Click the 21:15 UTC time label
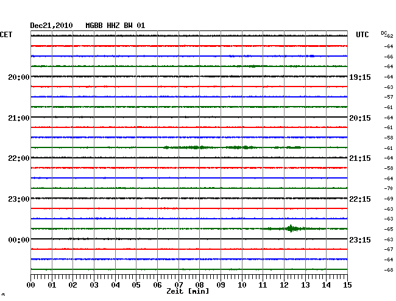396x301 pixels. point(360,158)
